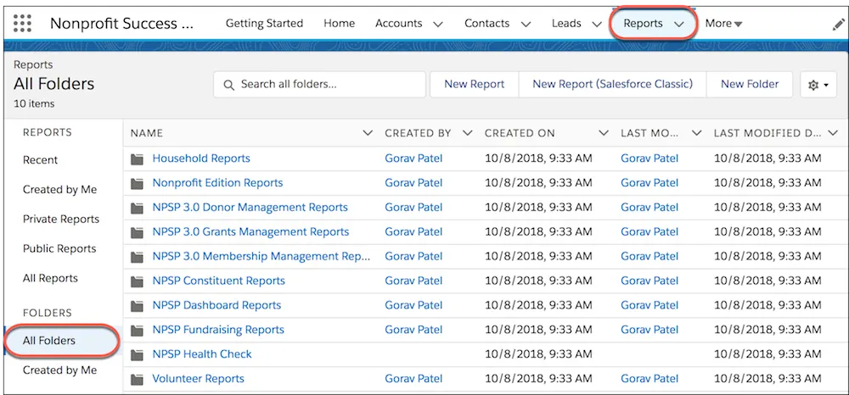
Task: Open the Contacts tab
Action: tap(486, 24)
